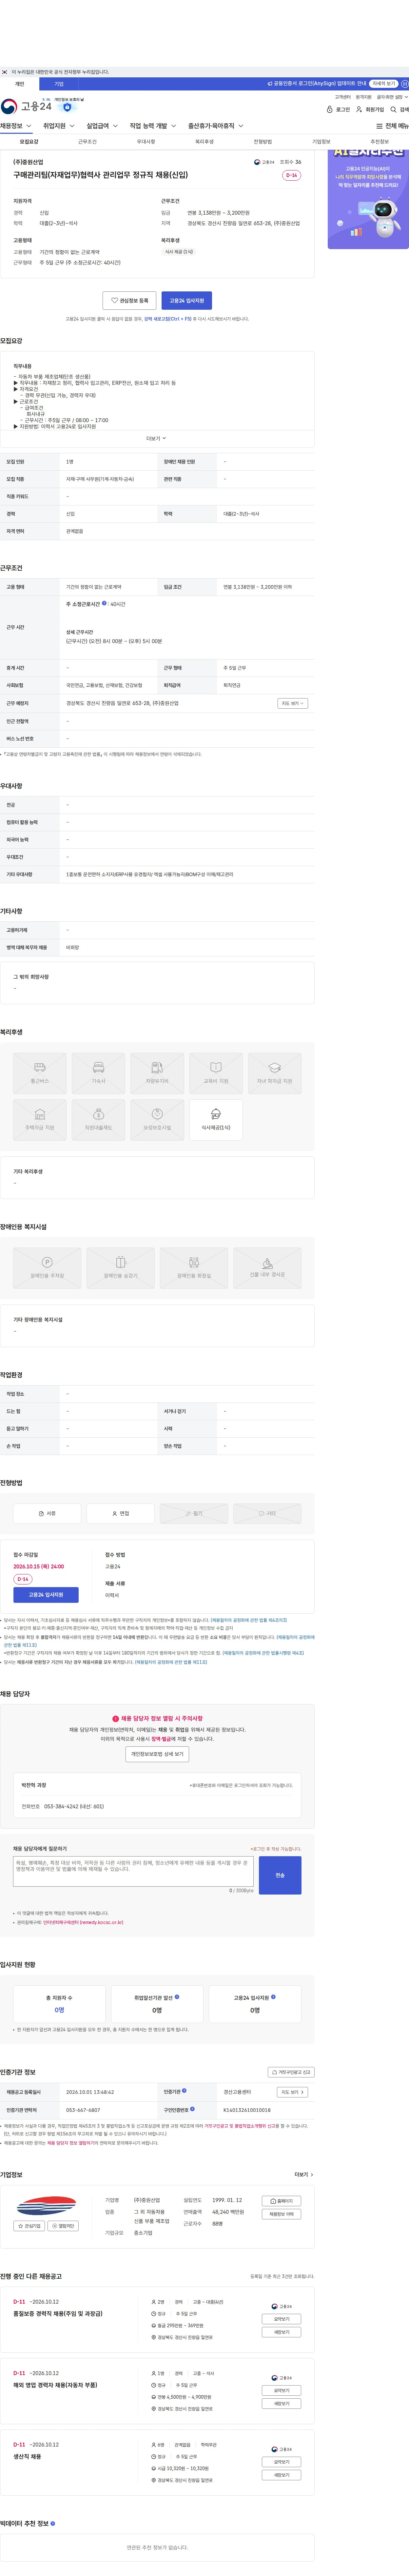Screen dimensions: 409x2576
Task: Switch to the 기업정보 section tab
Action: [x=321, y=142]
